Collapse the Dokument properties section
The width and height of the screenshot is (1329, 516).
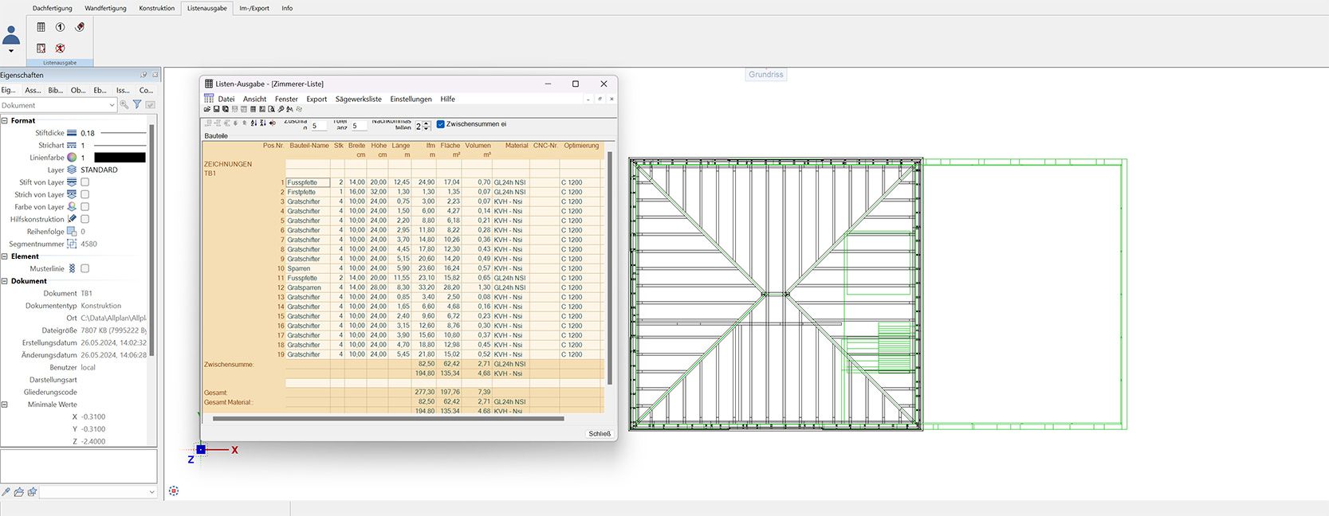click(x=5, y=281)
